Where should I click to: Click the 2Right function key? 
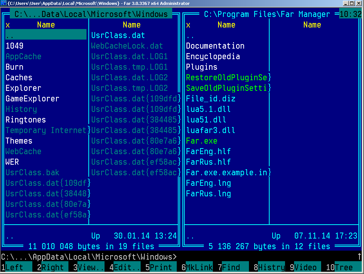pos(53,268)
